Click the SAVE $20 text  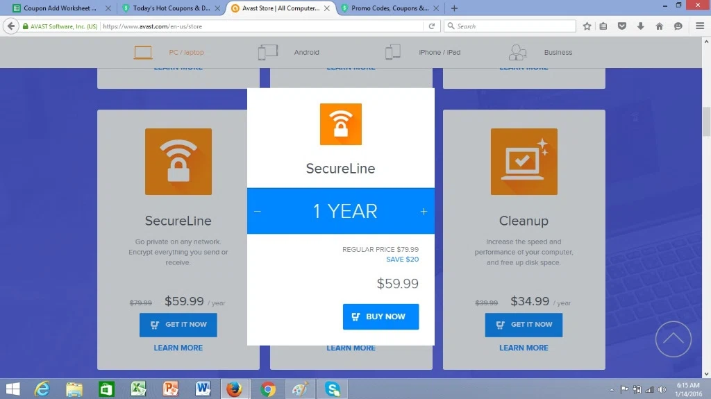pyautogui.click(x=402, y=260)
